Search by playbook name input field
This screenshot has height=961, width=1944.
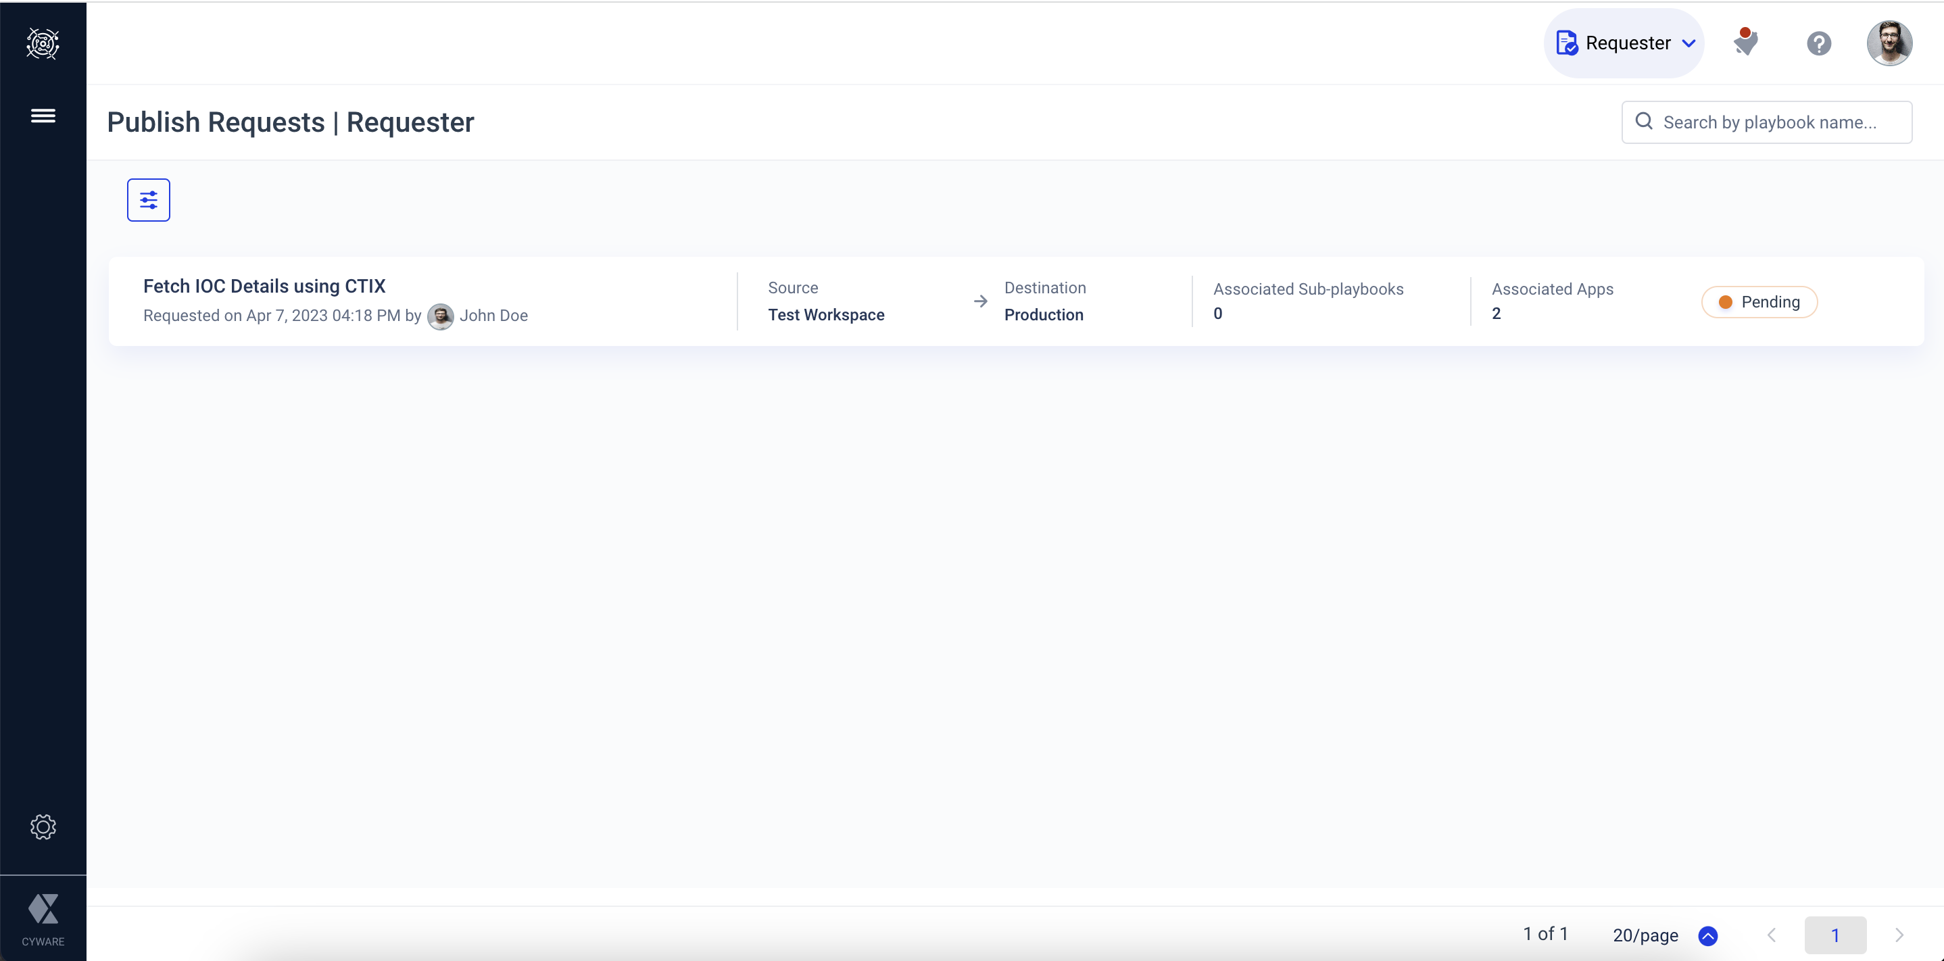[1767, 122]
